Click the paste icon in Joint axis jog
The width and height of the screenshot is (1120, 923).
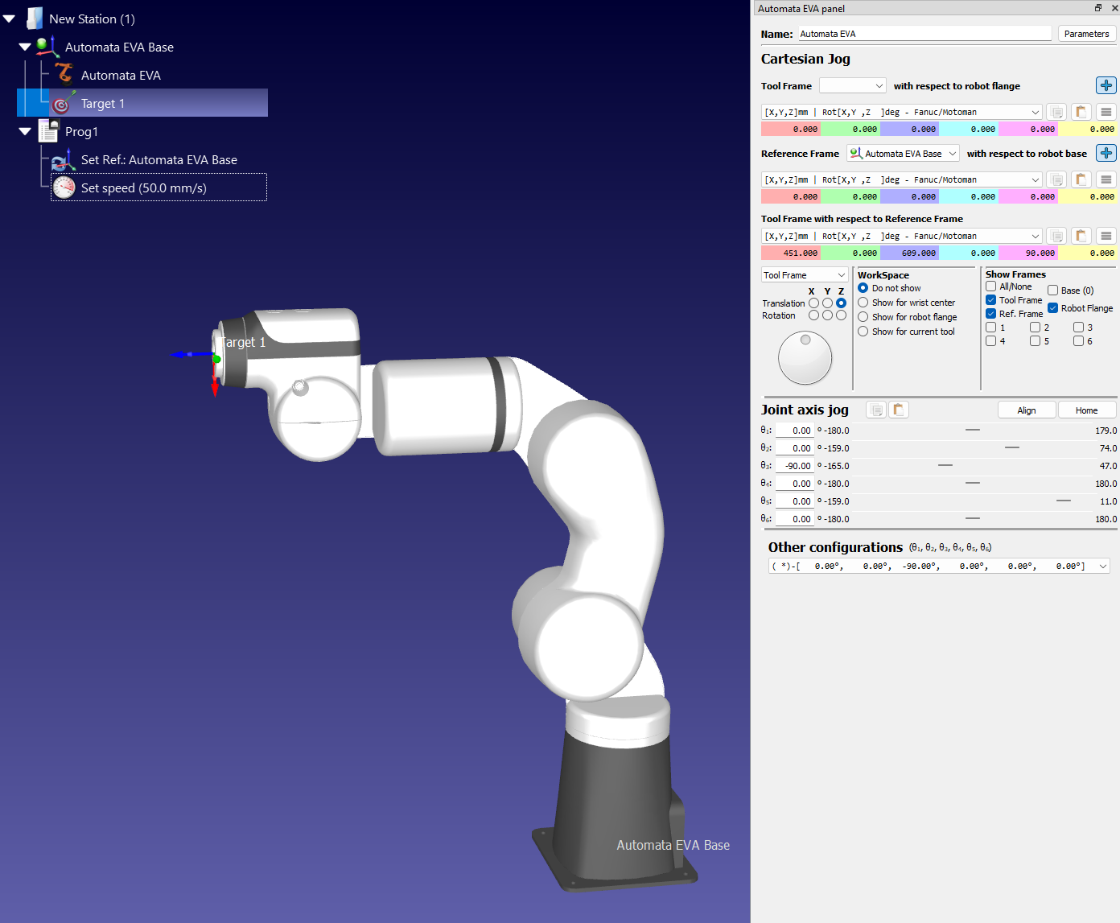coord(899,410)
